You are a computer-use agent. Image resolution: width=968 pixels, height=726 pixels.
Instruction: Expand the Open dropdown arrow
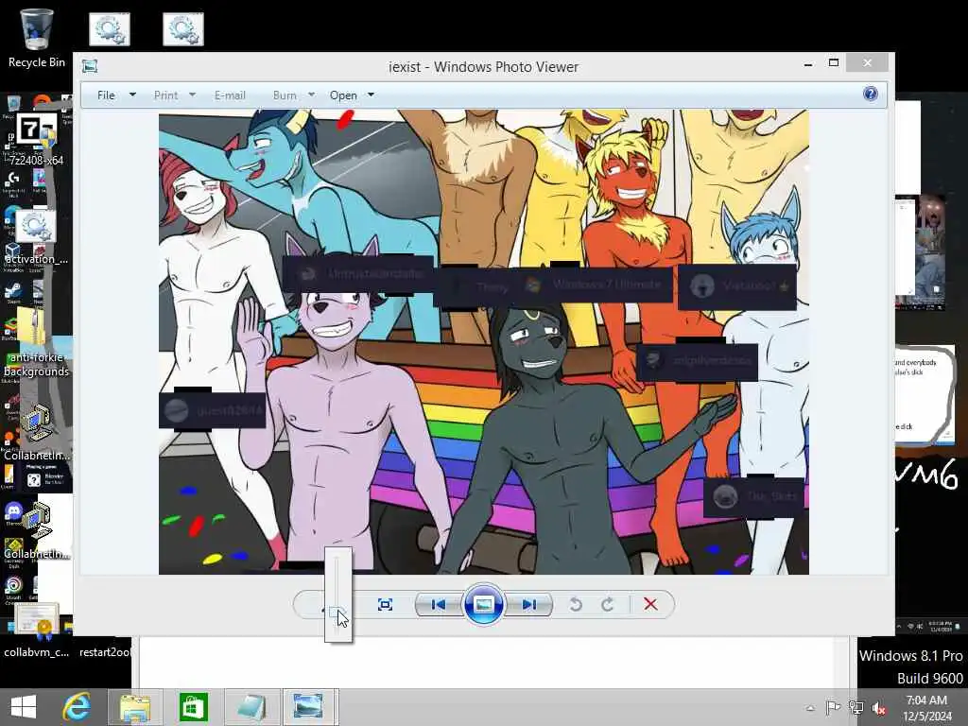(x=371, y=95)
